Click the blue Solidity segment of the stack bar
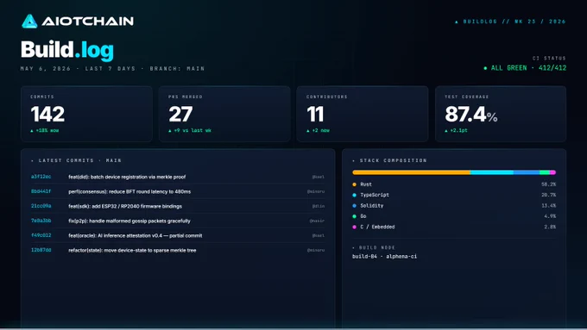The width and height of the screenshot is (587, 330). coord(527,172)
